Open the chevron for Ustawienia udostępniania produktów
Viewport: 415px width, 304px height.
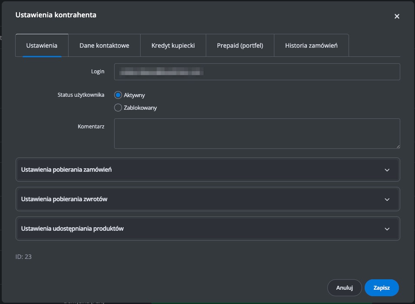point(387,229)
